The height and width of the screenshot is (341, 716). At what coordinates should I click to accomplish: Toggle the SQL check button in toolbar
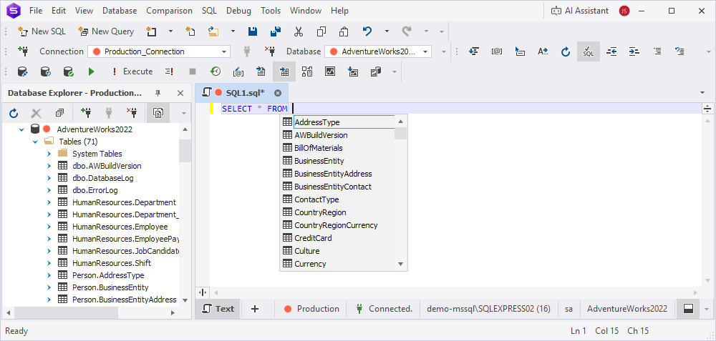coord(588,51)
